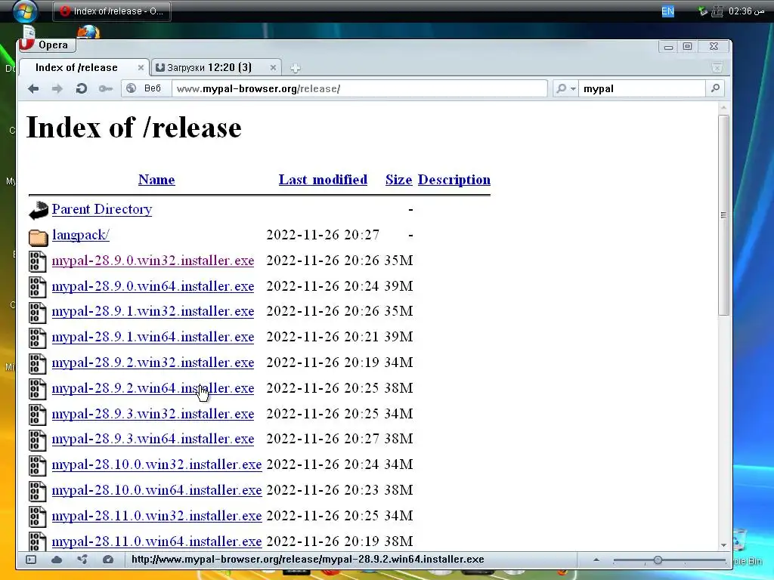Download mypal-28.9.0.win64.installer.exe
774x580 pixels.
point(153,286)
